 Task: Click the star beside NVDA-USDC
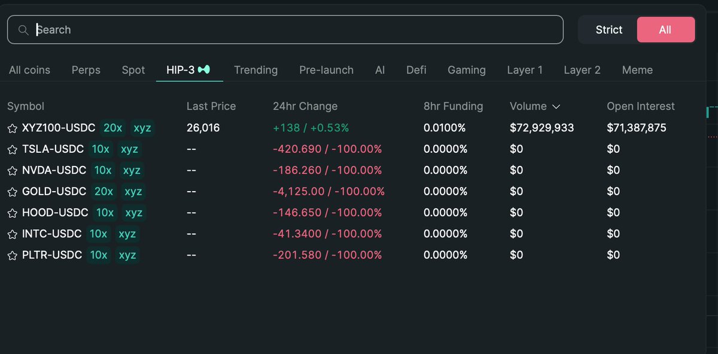(x=12, y=170)
